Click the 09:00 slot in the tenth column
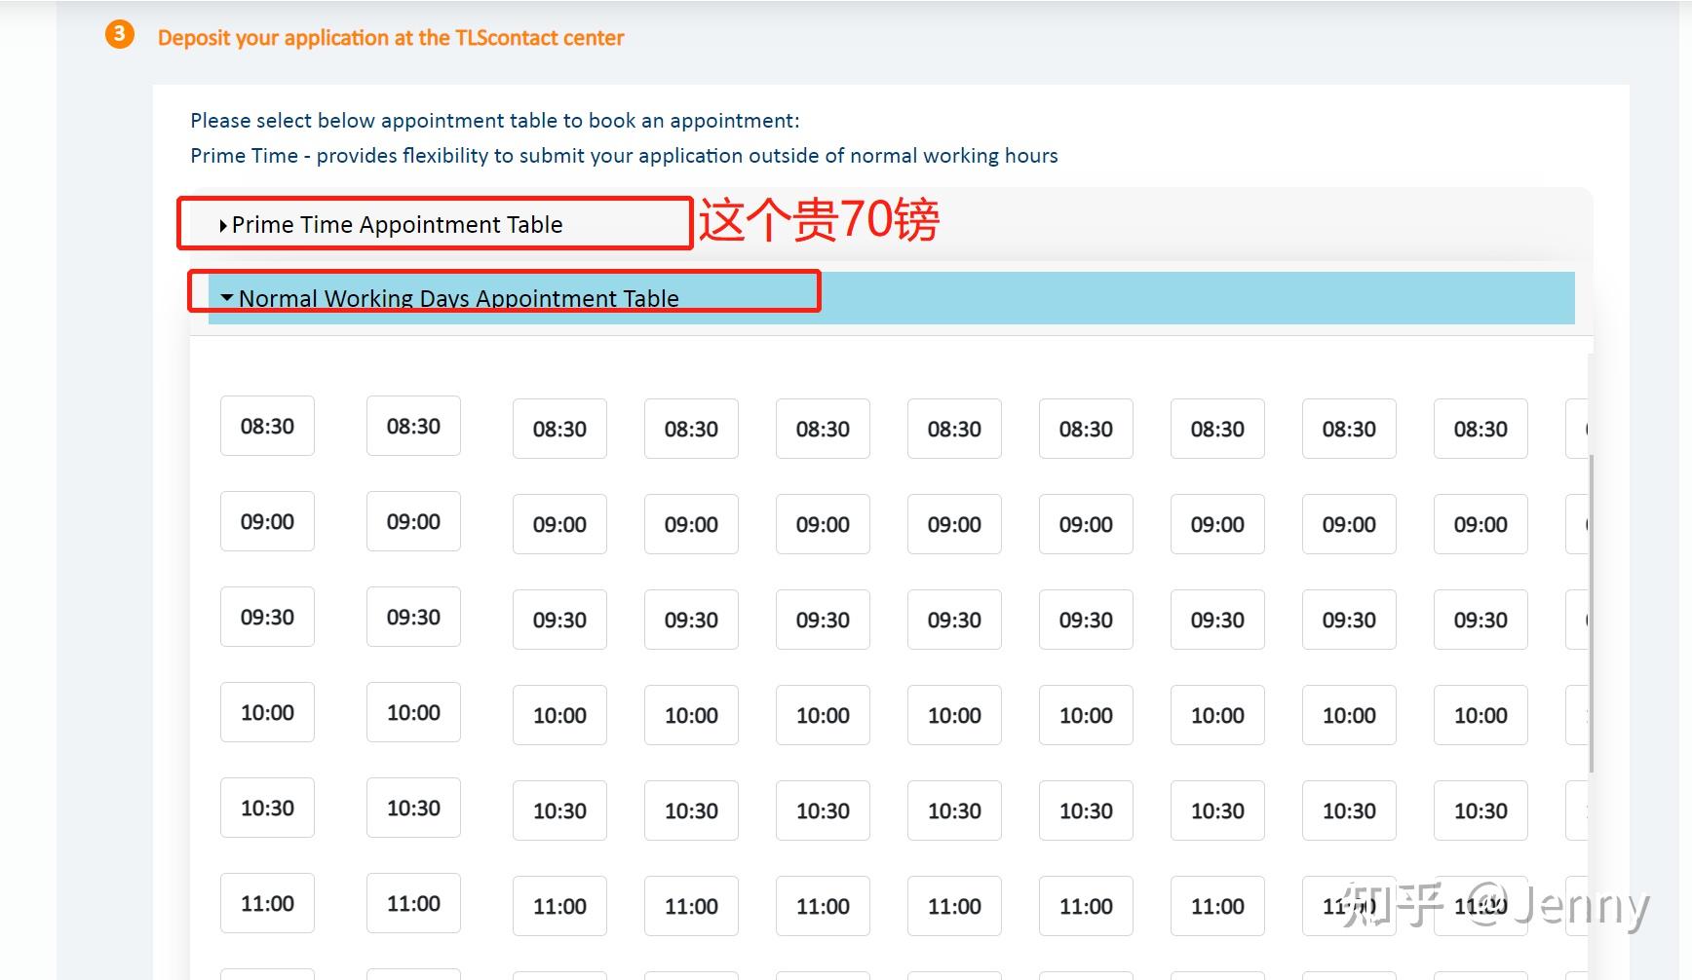 pos(1480,524)
